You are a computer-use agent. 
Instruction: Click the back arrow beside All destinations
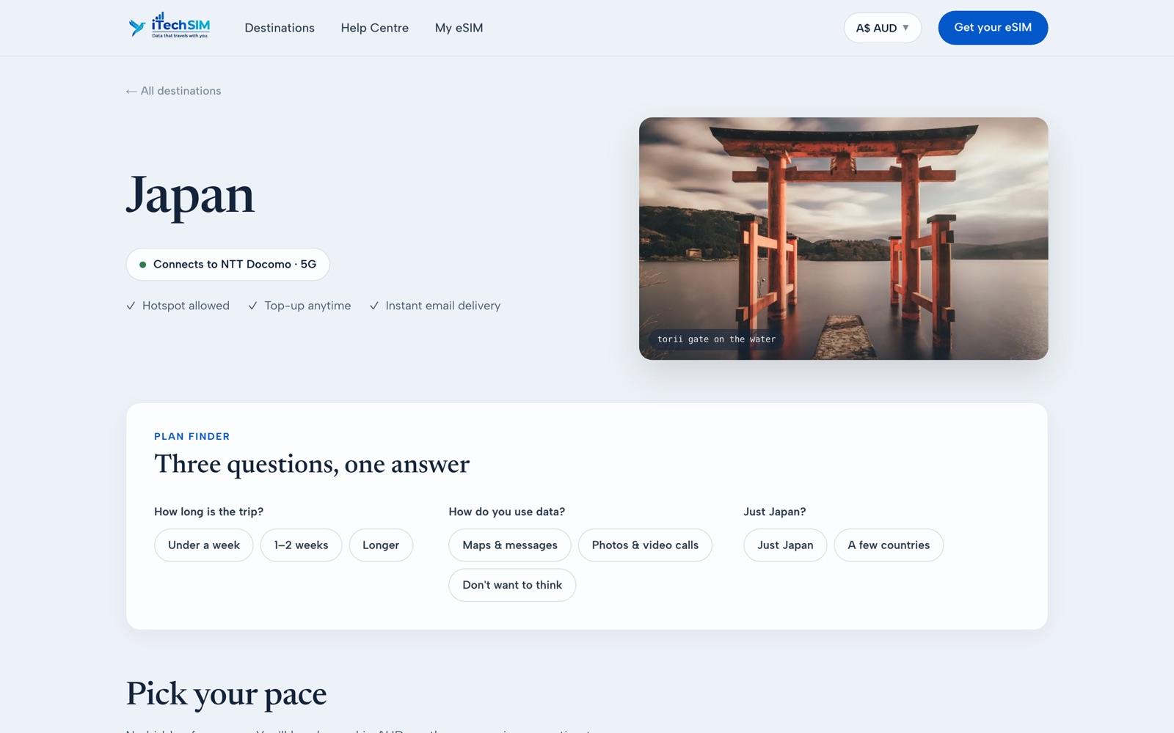131,91
